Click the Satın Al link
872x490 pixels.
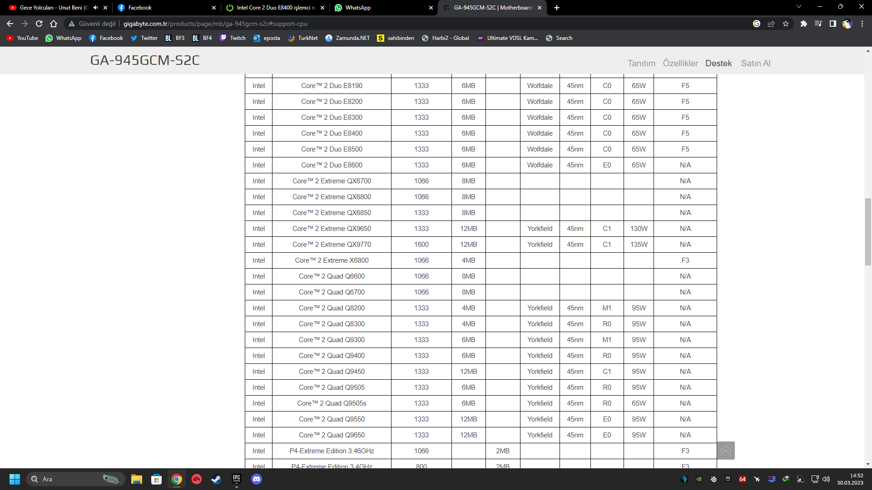[x=755, y=63]
